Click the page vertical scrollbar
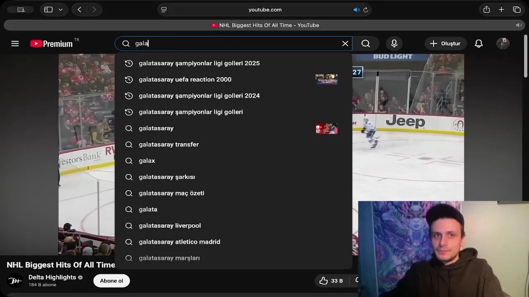This screenshot has height=297, width=529. [526, 56]
